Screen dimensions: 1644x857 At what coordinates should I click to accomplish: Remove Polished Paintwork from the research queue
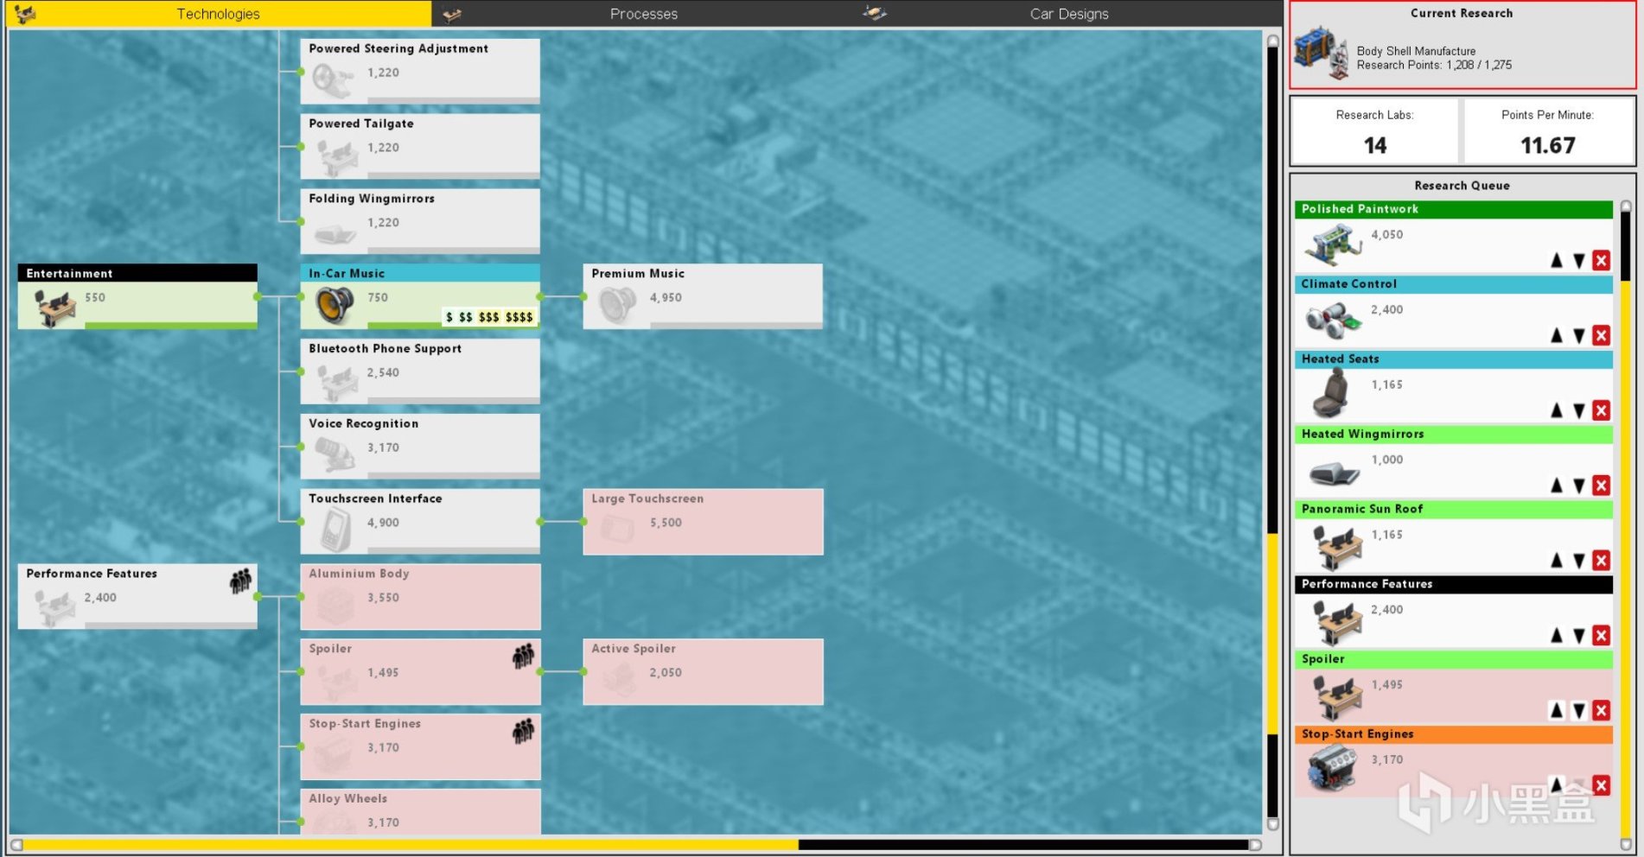click(1602, 260)
